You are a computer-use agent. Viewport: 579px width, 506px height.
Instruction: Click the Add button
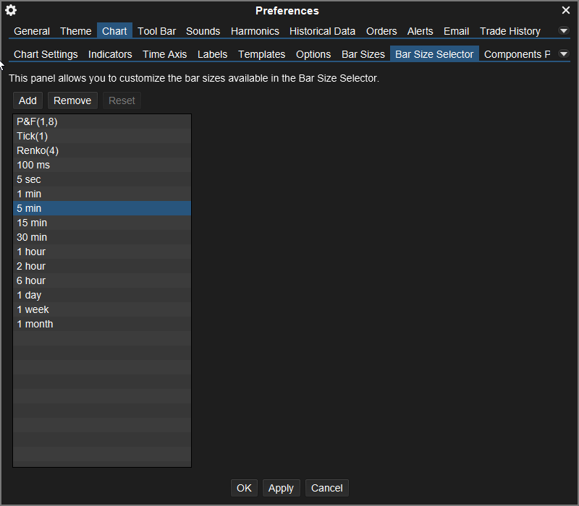(28, 100)
